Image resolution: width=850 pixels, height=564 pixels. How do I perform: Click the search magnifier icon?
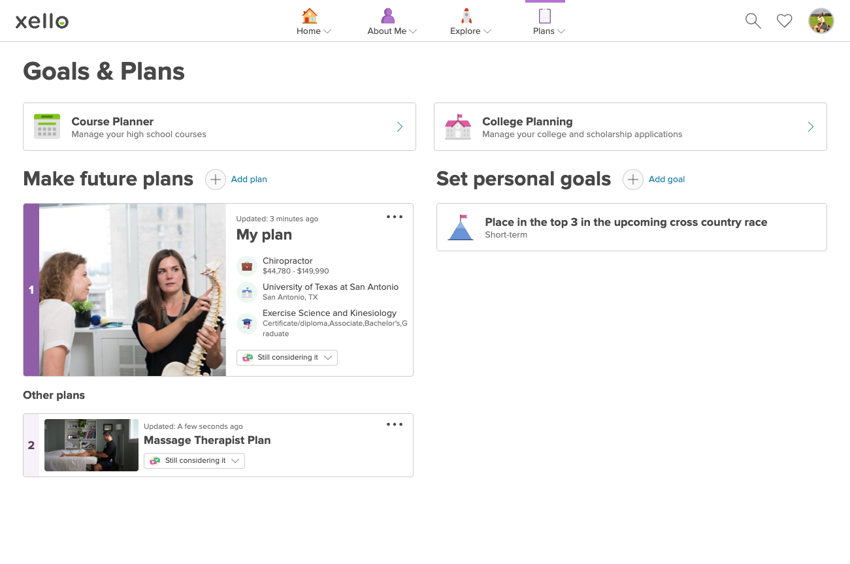(x=753, y=21)
